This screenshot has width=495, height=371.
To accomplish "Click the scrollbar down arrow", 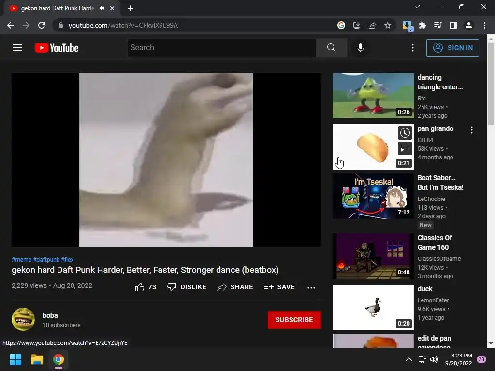I will pos(491,344).
